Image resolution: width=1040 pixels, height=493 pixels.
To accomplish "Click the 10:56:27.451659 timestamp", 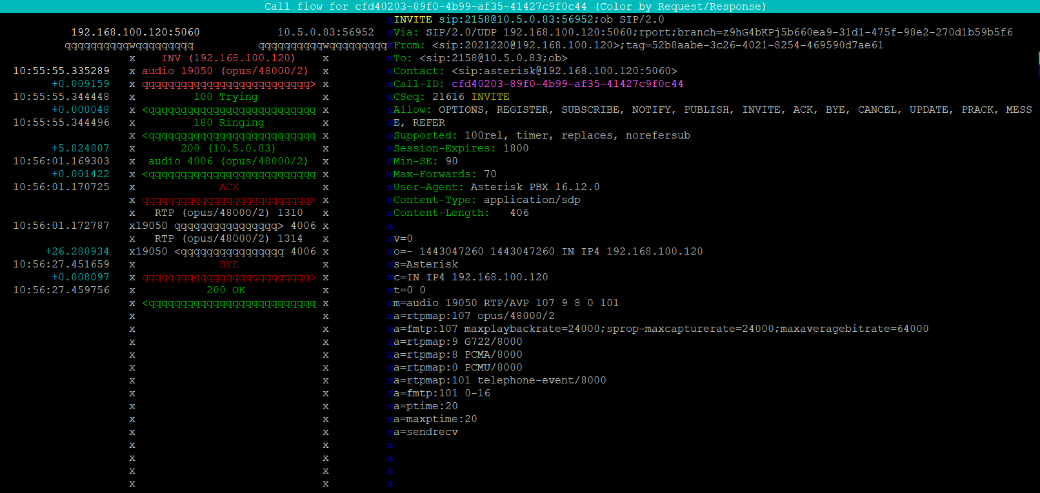I will click(61, 264).
